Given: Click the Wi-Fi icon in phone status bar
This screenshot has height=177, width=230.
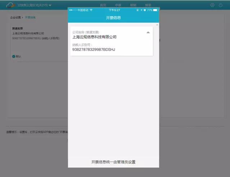Looking at the screenshot, I should (x=91, y=10).
